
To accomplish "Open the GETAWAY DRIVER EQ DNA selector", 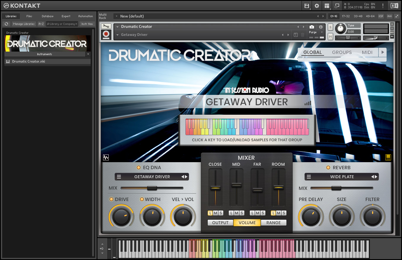I will (152, 177).
